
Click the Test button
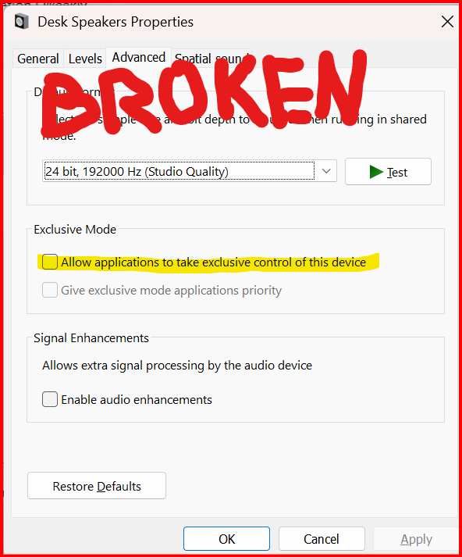388,172
